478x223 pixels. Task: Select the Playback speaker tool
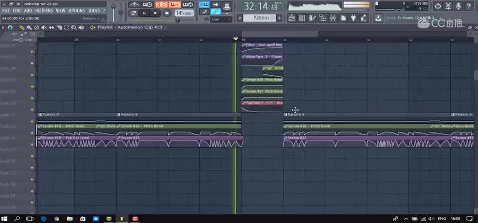pyautogui.click(x=81, y=27)
